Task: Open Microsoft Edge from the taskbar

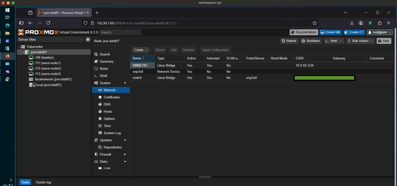Action: [x=7, y=25]
